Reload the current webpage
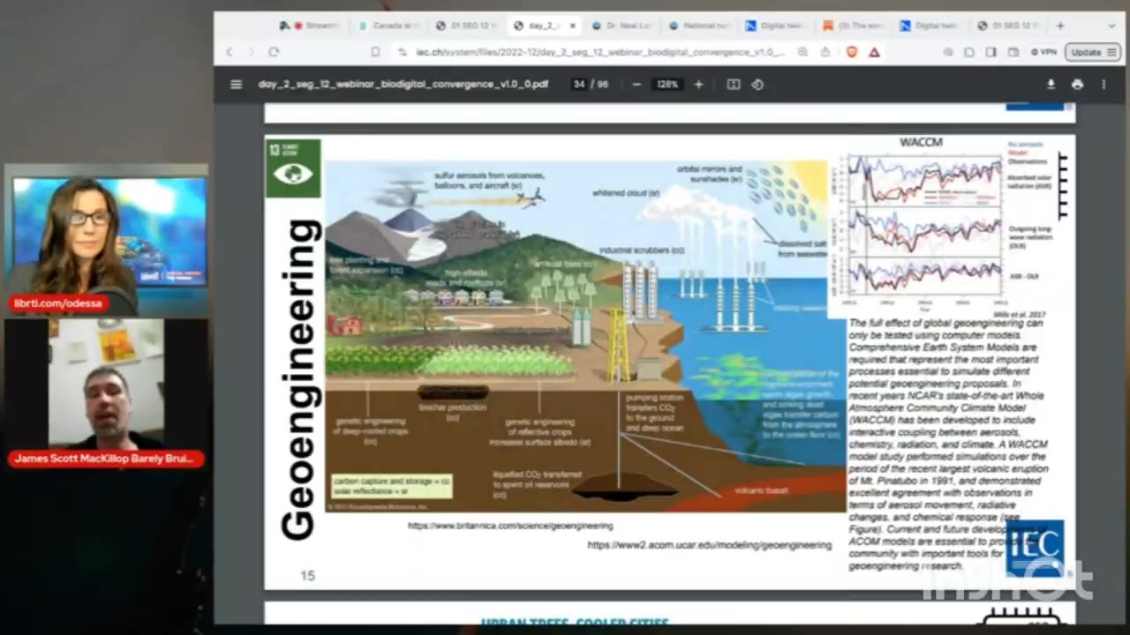 tap(274, 52)
